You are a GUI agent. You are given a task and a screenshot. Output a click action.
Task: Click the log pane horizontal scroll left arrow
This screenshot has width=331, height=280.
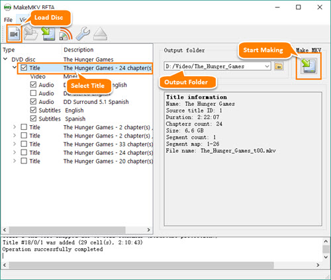(5, 265)
